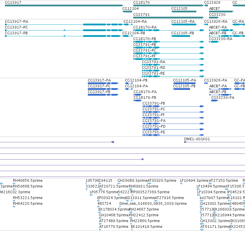The image size is (245, 231).
Task: Click transcript CG18170-RA
Action: point(169,30)
